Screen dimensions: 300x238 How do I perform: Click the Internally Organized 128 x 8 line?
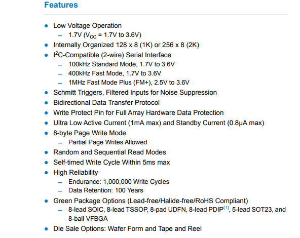point(126,45)
